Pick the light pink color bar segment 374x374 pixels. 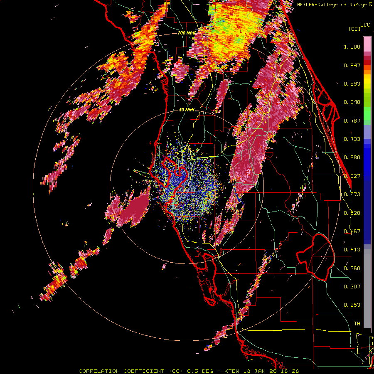tap(367, 44)
